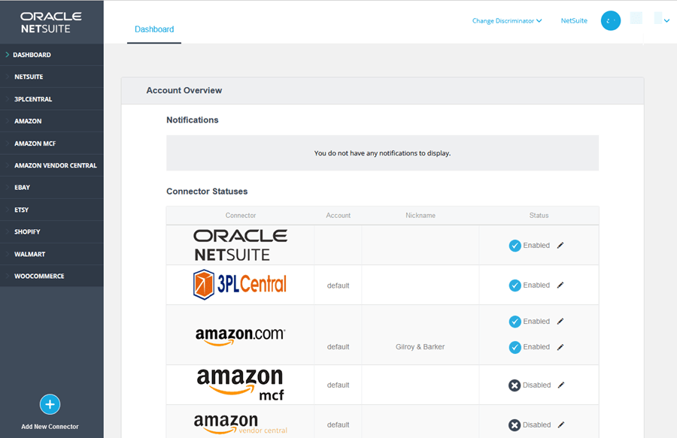Viewport: 677px width, 438px height.
Task: Click first Amazon.com Enabled check icon
Action: [x=515, y=322]
